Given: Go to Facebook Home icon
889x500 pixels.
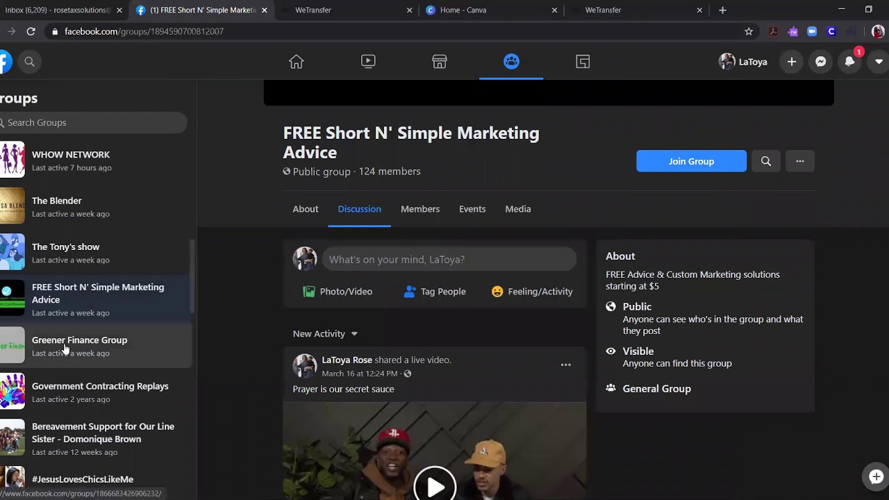Looking at the screenshot, I should 297,62.
